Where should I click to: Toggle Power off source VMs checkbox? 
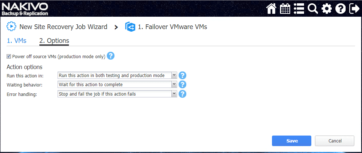click(9, 57)
